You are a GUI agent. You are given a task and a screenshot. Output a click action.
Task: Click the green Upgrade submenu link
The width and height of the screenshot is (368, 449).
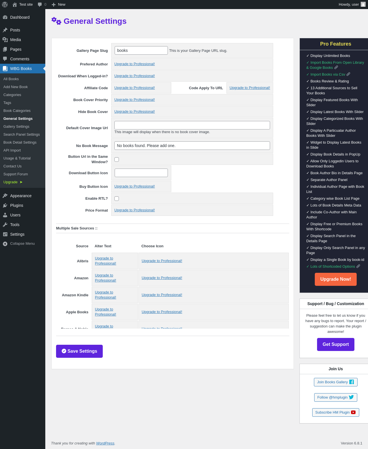click(x=13, y=182)
